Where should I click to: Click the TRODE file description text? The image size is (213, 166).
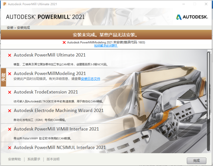[59, 101]
